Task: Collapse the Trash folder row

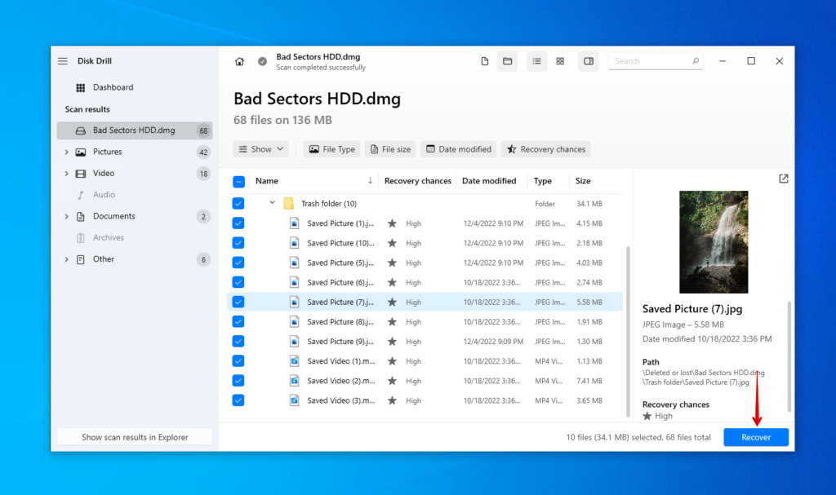Action: pos(272,203)
